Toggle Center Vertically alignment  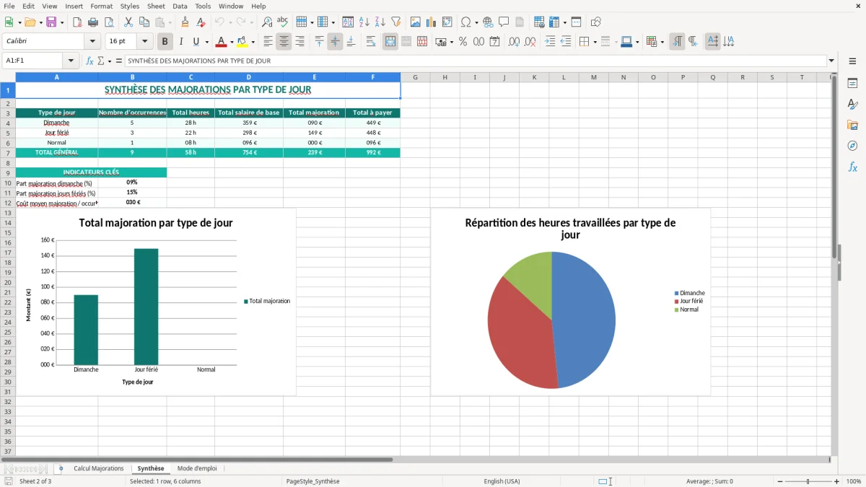(x=335, y=42)
